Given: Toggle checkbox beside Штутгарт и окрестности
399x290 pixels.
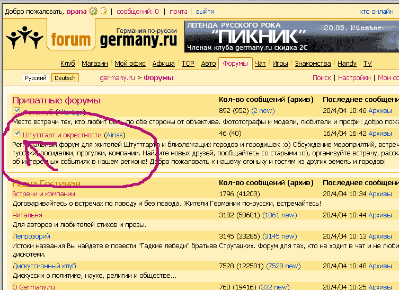Looking at the screenshot, I should click(17, 133).
